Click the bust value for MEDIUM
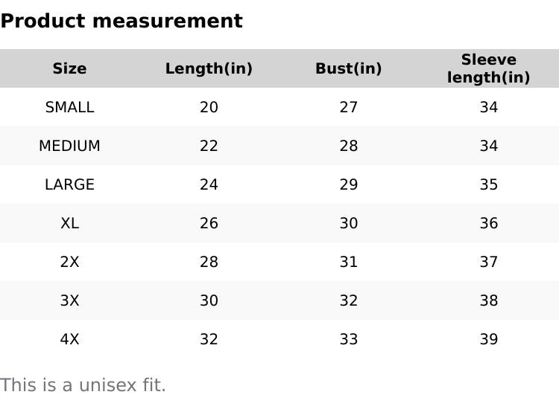Screen dimensions: 559x412 348,146
